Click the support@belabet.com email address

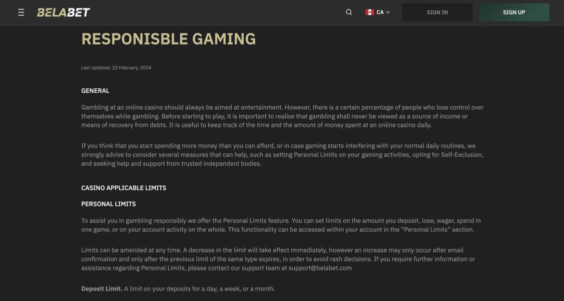tap(320, 268)
